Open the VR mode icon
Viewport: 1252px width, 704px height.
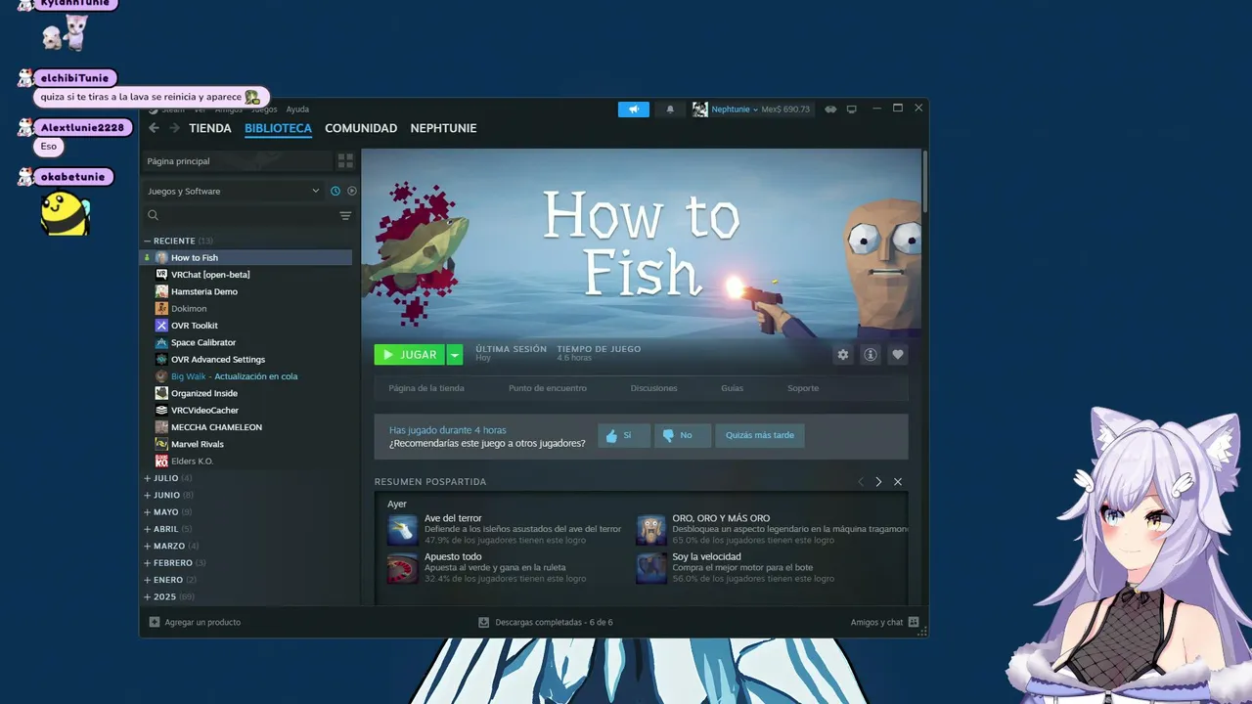[x=830, y=110]
